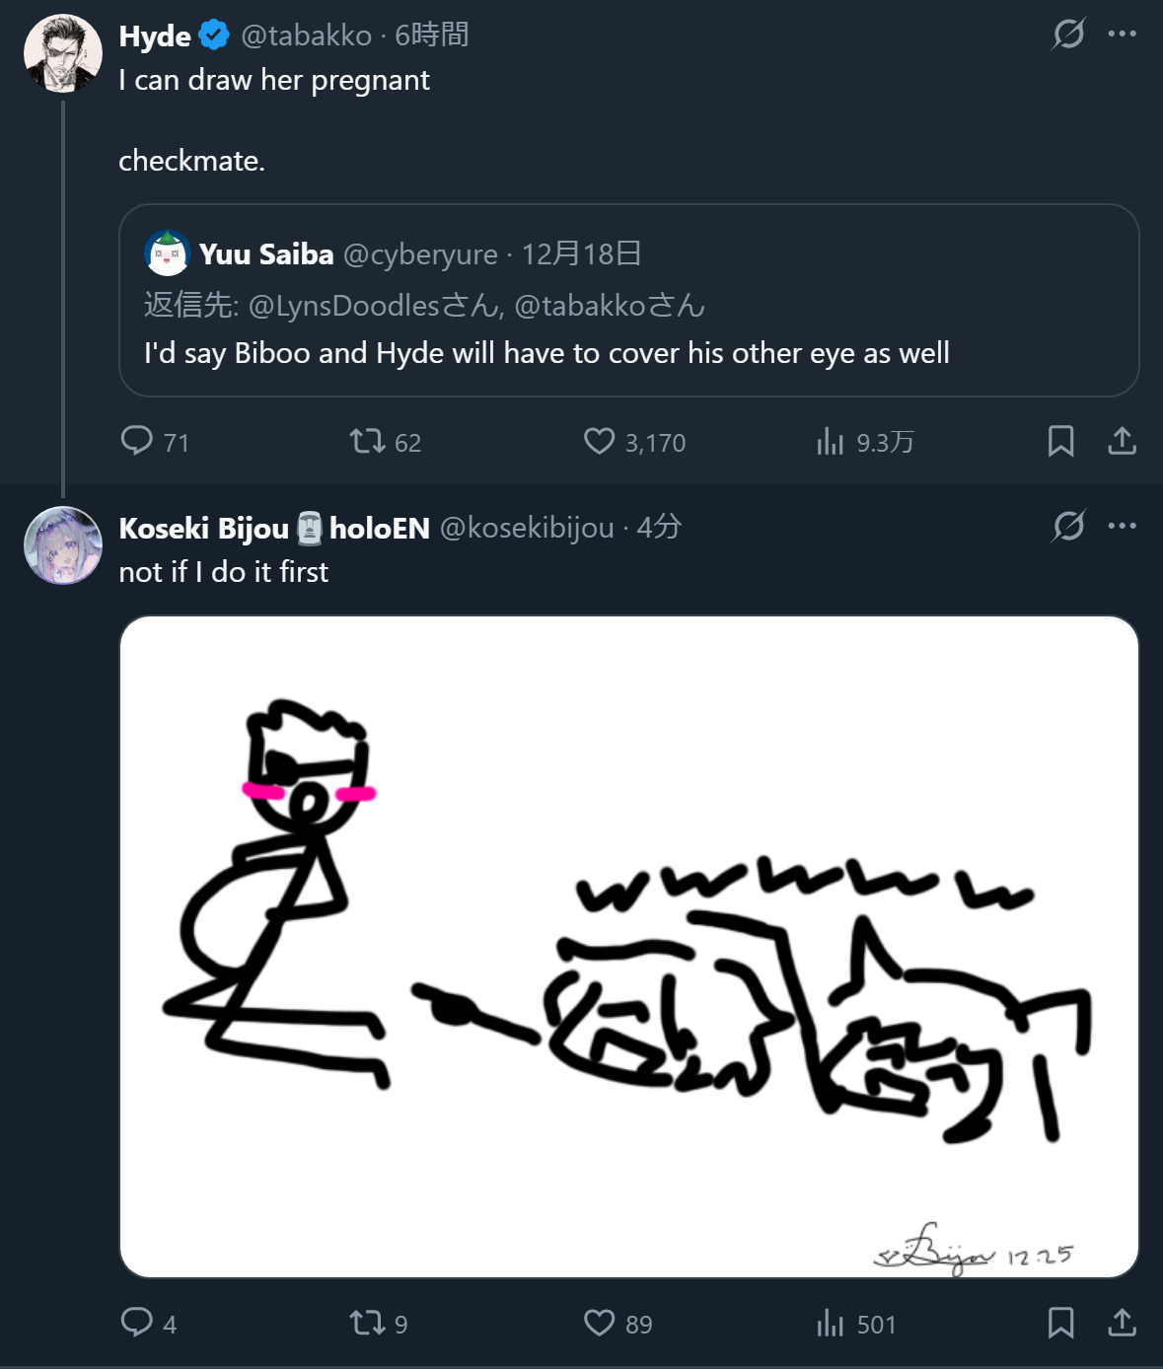Share Koseki Bijou's tweet

tap(1122, 1323)
